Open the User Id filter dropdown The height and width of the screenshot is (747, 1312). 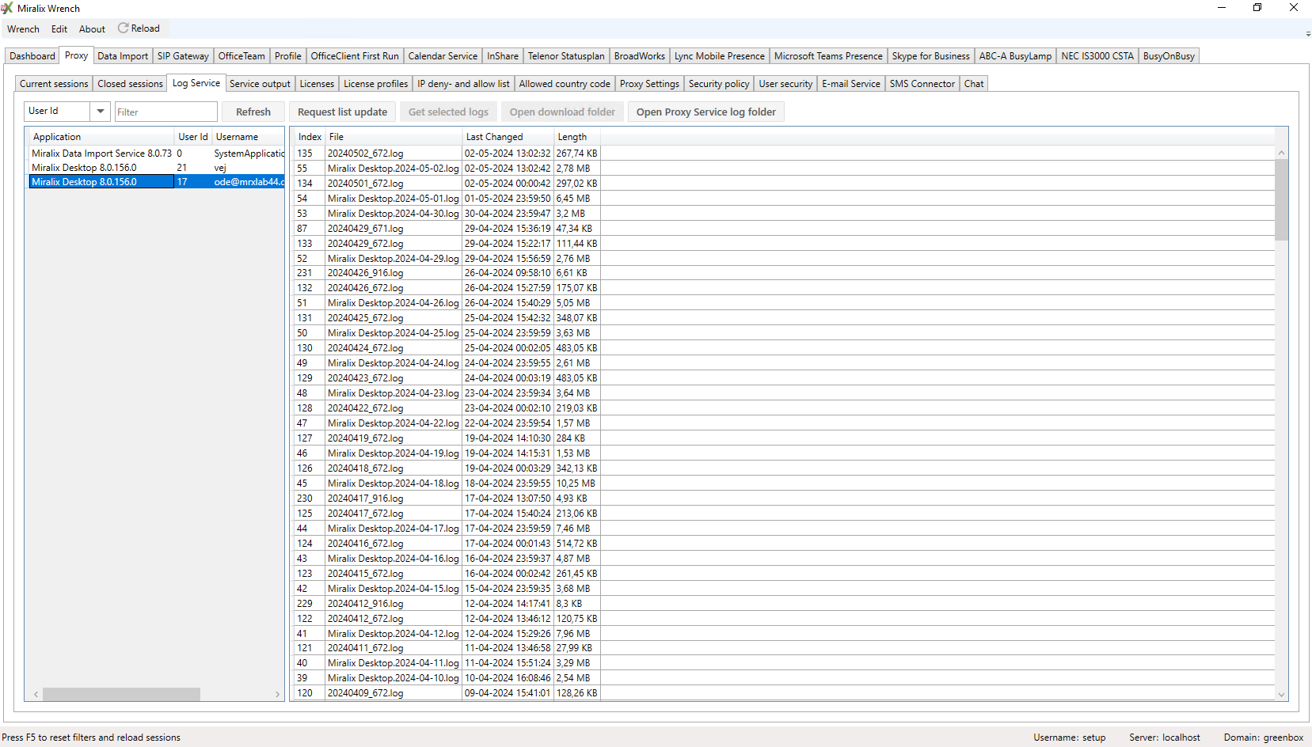pos(101,112)
